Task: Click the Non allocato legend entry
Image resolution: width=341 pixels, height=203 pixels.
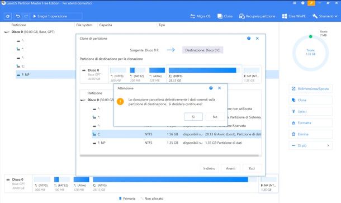Action: pos(152,199)
